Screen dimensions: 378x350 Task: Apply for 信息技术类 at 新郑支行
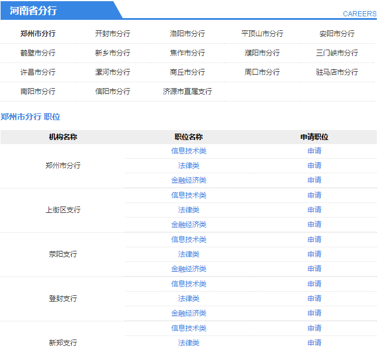[x=314, y=328]
